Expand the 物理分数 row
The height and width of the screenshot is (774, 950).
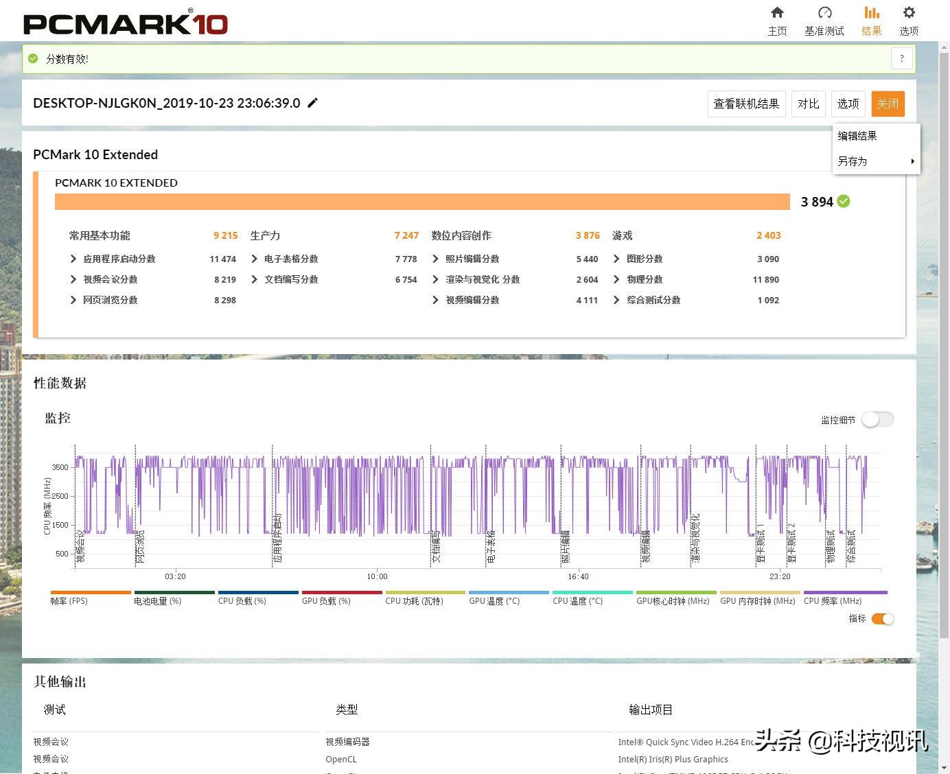pyautogui.click(x=616, y=279)
